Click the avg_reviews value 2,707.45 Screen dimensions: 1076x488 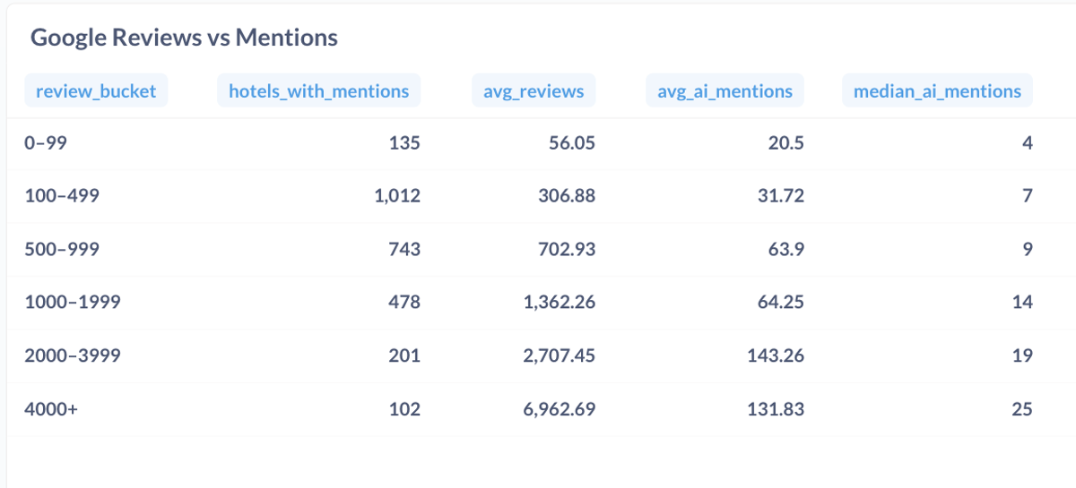coord(560,355)
